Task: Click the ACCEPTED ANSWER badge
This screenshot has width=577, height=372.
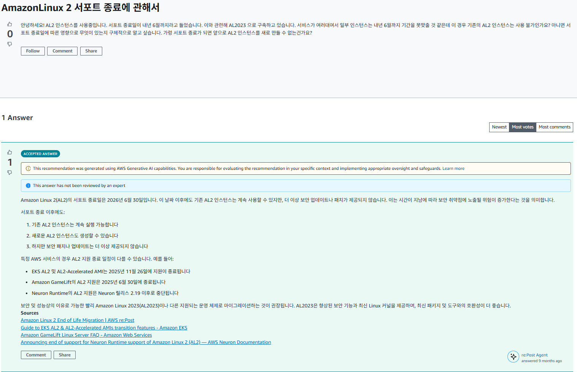Action: click(x=40, y=154)
